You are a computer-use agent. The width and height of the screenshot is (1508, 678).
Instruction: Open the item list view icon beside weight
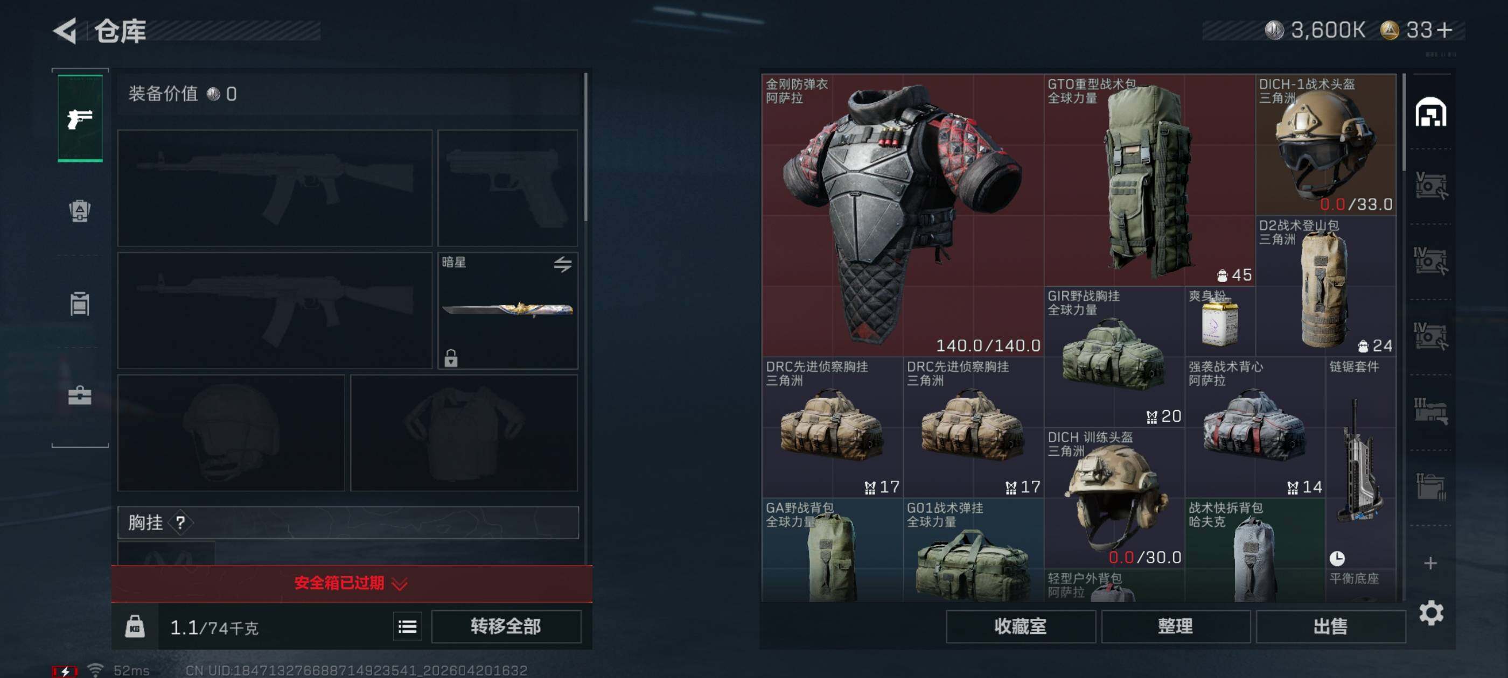(408, 627)
